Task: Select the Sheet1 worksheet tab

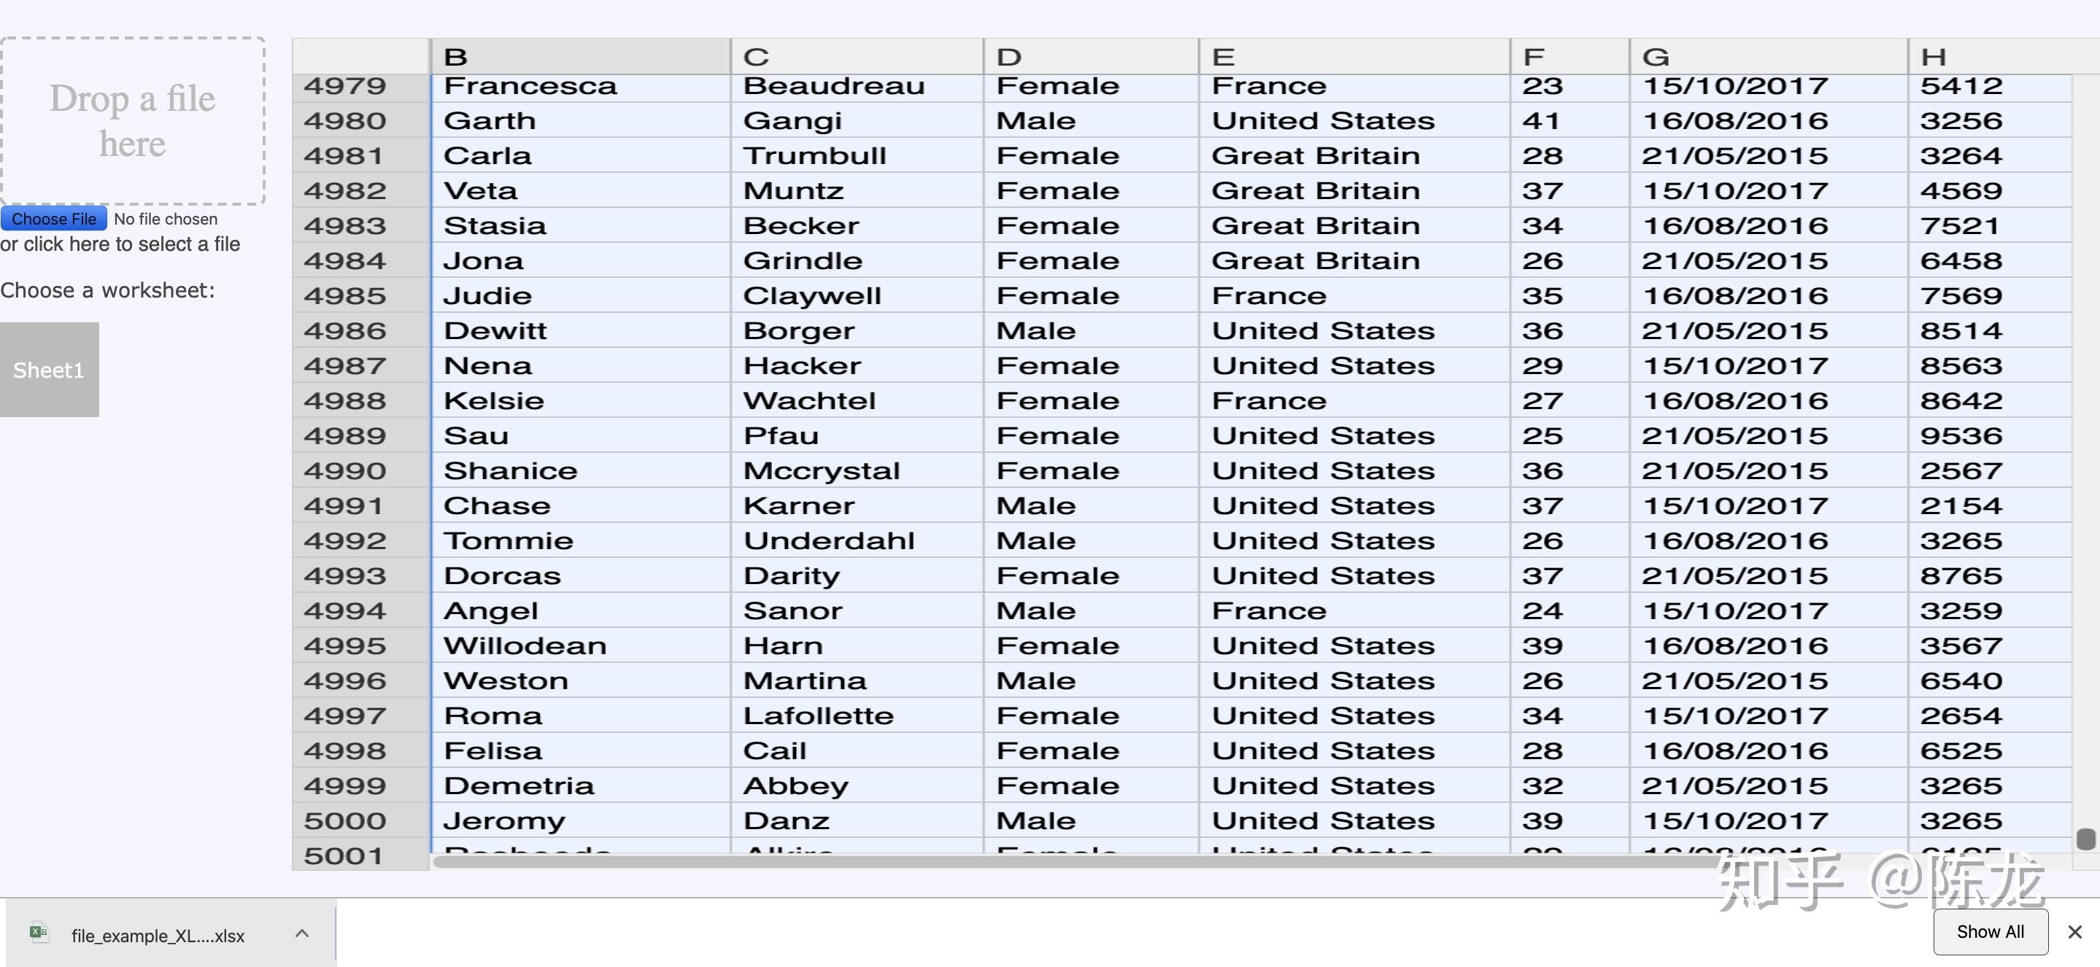Action: (x=49, y=370)
